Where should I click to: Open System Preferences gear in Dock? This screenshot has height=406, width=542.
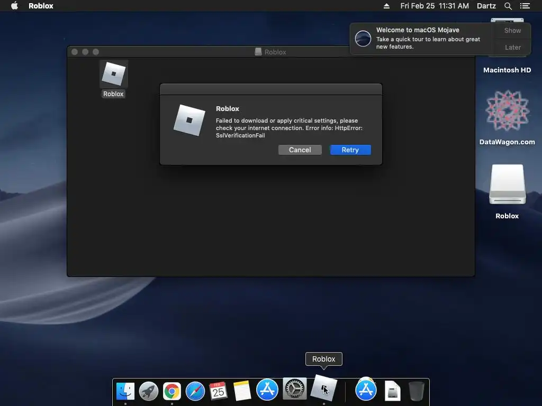295,389
